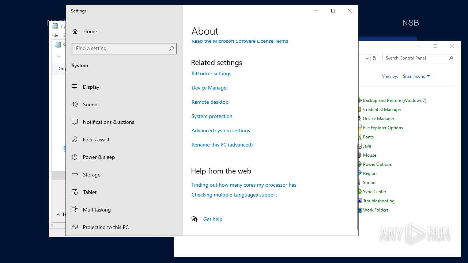Open Power Options in Control Panel
Screen dimensions: 468x263
[x=377, y=164]
